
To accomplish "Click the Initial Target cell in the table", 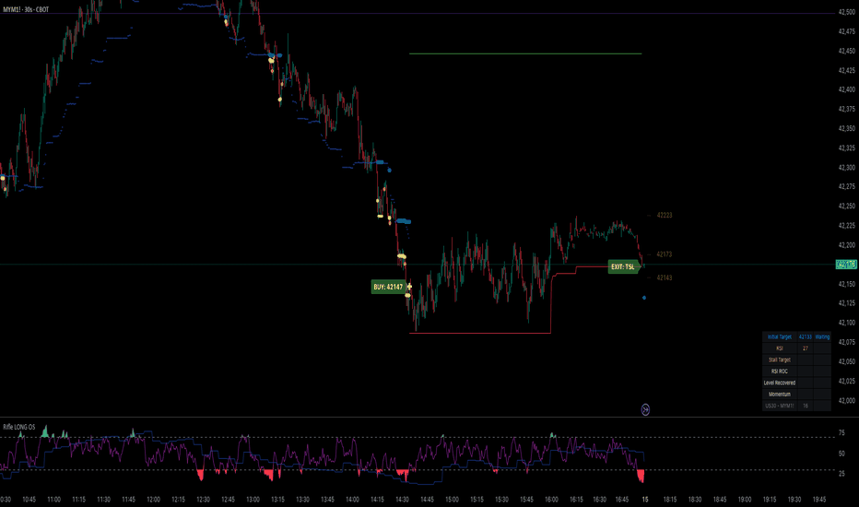I will [x=780, y=337].
